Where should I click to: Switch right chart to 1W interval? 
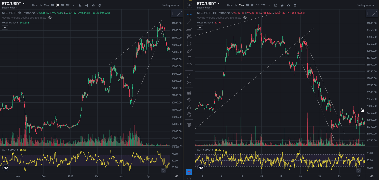click(x=263, y=5)
